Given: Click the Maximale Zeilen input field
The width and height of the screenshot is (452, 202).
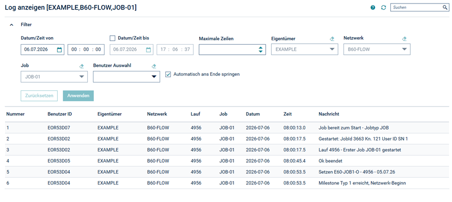Looking at the screenshot, I should (233, 49).
